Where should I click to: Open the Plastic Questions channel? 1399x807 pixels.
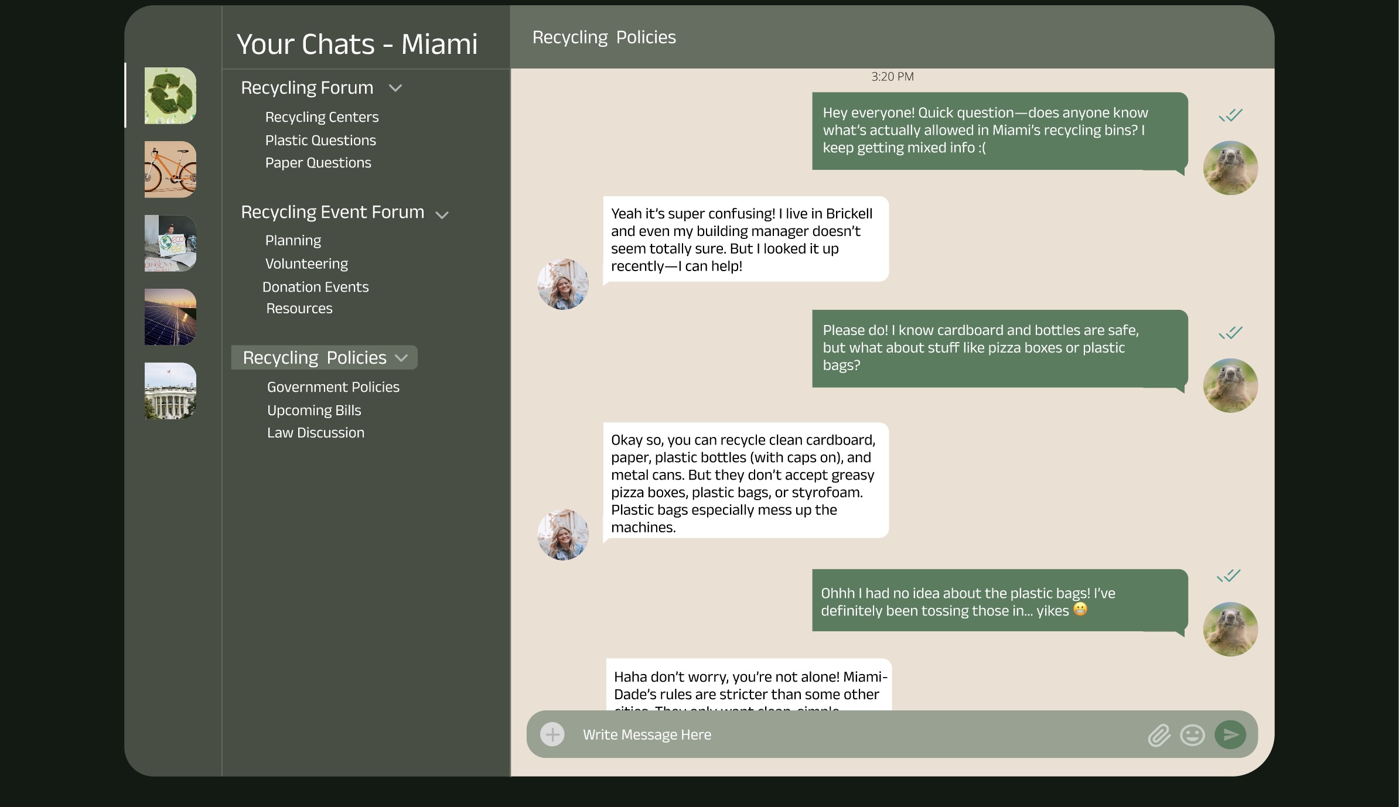click(320, 141)
